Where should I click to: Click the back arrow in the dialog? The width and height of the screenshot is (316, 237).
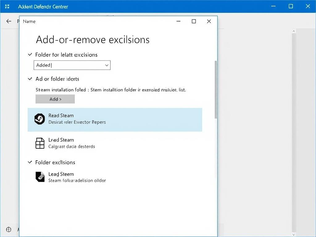9,21
